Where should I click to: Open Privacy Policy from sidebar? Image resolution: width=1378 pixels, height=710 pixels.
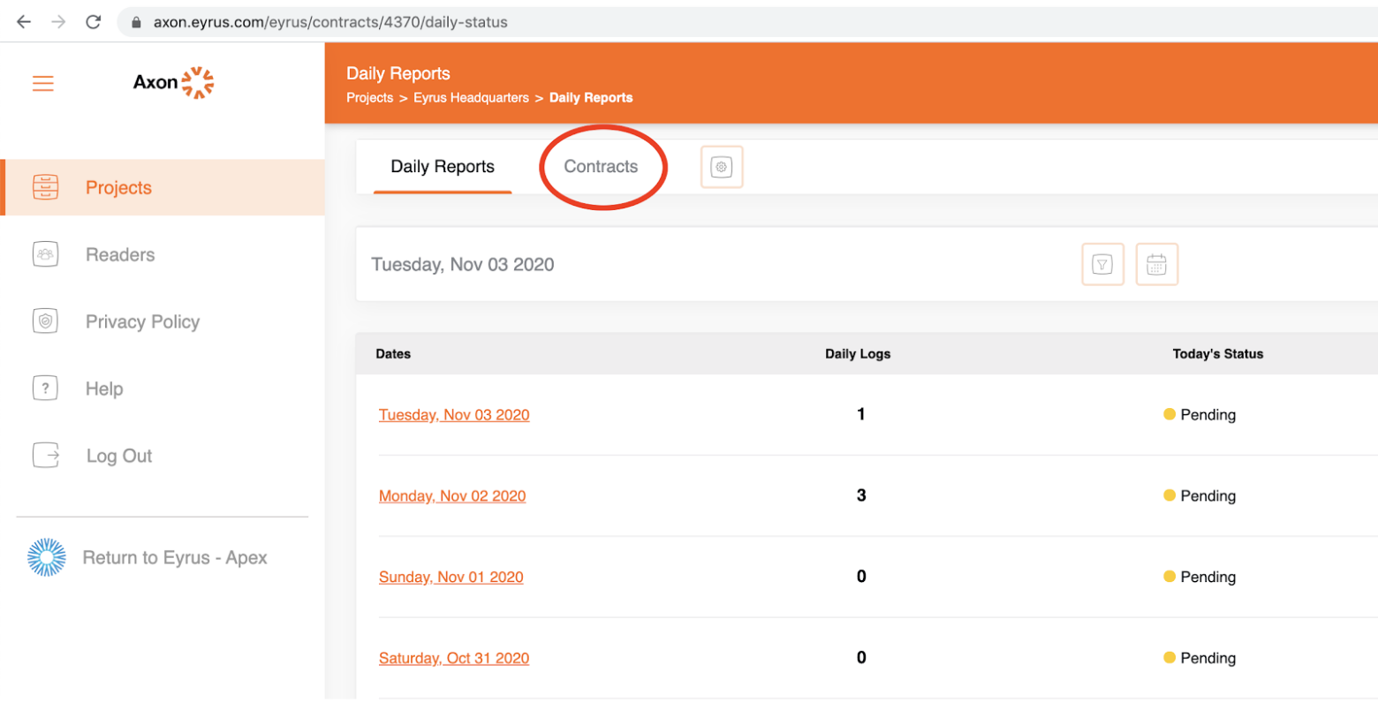pos(142,321)
